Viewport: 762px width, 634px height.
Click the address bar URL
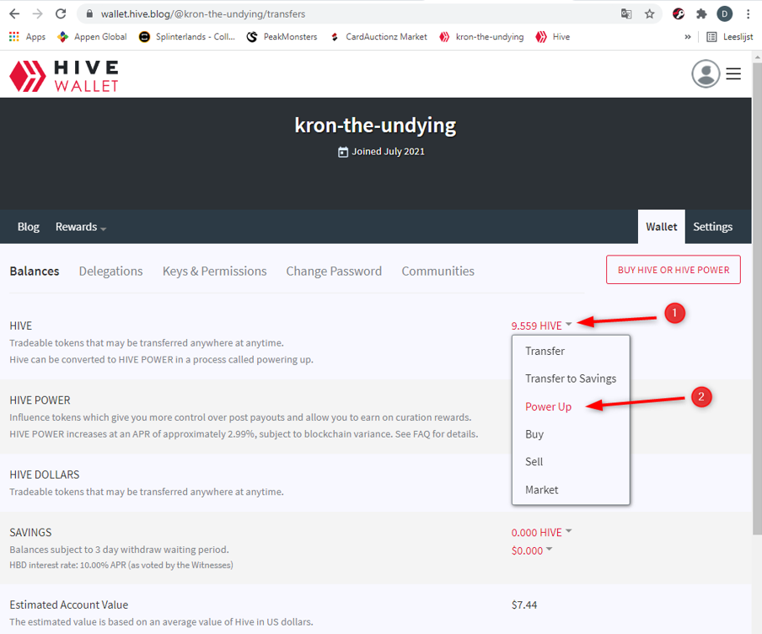(203, 14)
